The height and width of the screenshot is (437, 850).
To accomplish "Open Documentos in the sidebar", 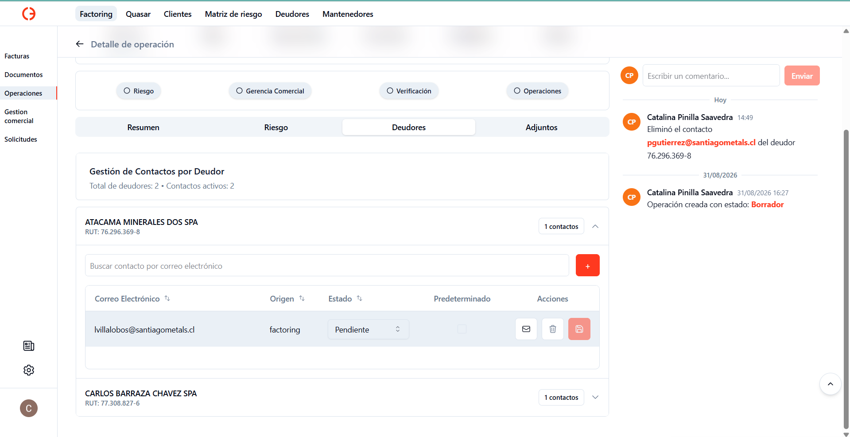I will click(23, 75).
